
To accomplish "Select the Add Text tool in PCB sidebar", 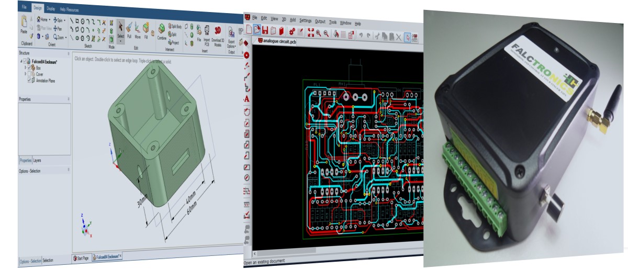I will point(246,98).
